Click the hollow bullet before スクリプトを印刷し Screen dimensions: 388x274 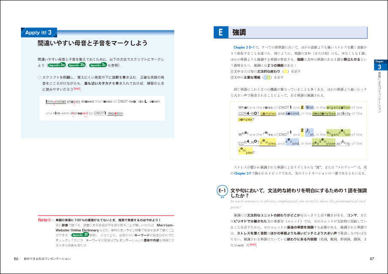pos(39,77)
